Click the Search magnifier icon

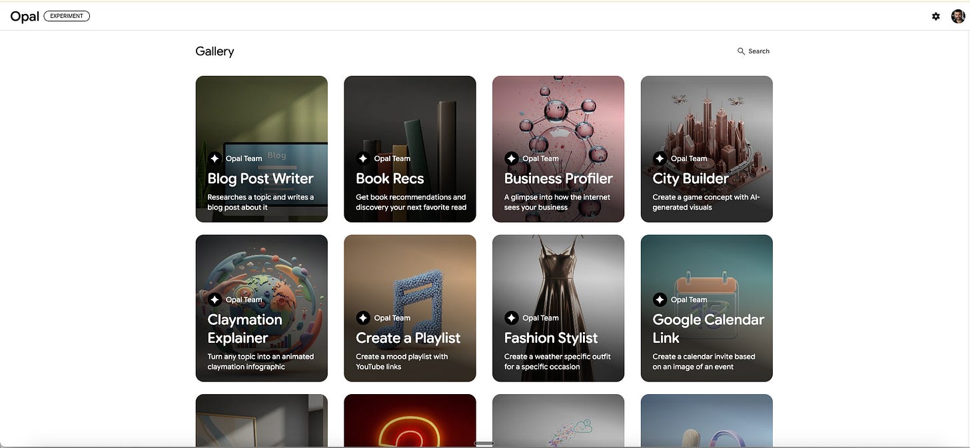(741, 51)
